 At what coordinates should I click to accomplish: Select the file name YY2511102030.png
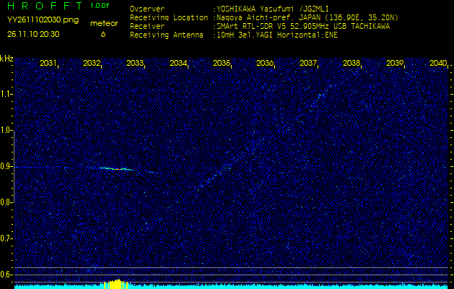coord(43,20)
